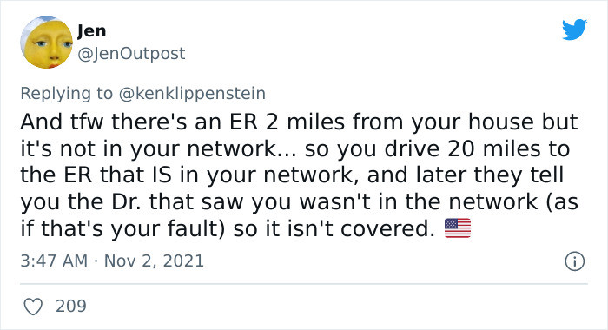Click the abbreviation 'Dr.' in tweet

(x=126, y=201)
